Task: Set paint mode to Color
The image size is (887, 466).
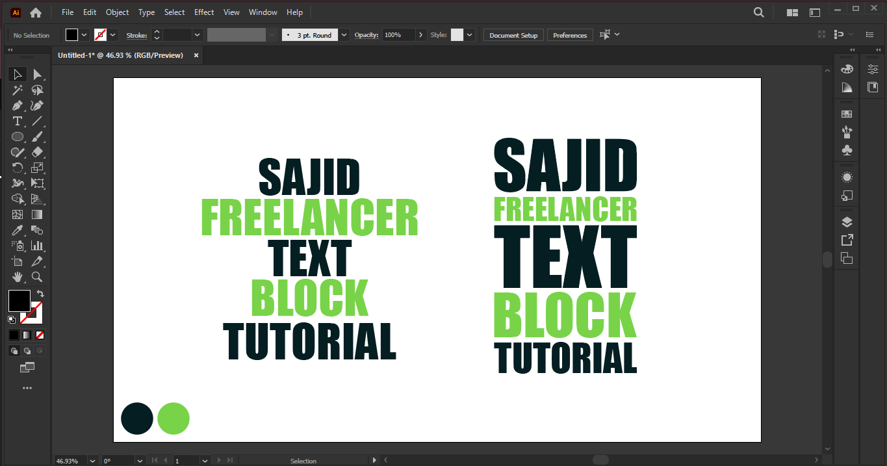Action: [14, 335]
